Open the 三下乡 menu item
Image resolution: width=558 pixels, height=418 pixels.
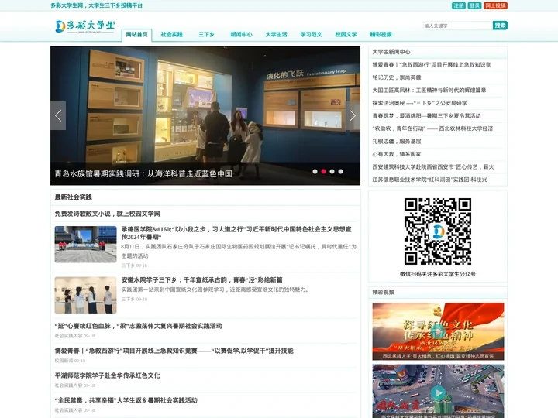click(x=206, y=35)
